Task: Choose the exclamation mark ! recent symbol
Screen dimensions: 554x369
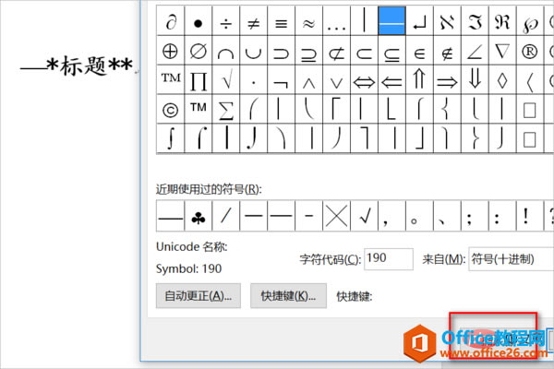Action: click(x=530, y=216)
